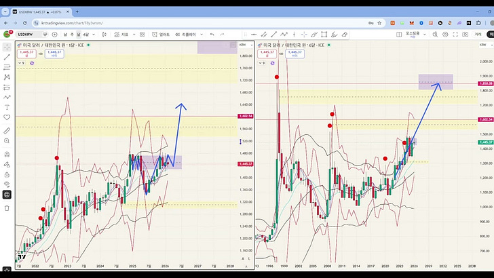Image resolution: width=494 pixels, height=278 pixels.
Task: Select the ruler Measure tool
Action: pyautogui.click(x=7, y=131)
